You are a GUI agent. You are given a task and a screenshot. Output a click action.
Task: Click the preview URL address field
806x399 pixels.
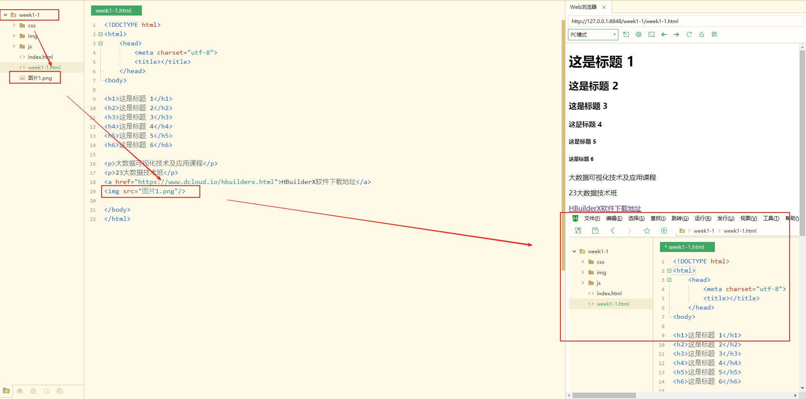coord(686,21)
